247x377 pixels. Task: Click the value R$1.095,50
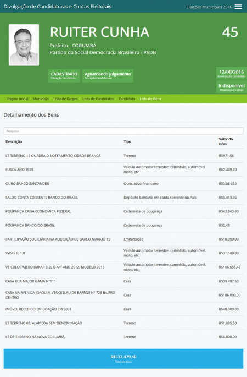(228, 323)
